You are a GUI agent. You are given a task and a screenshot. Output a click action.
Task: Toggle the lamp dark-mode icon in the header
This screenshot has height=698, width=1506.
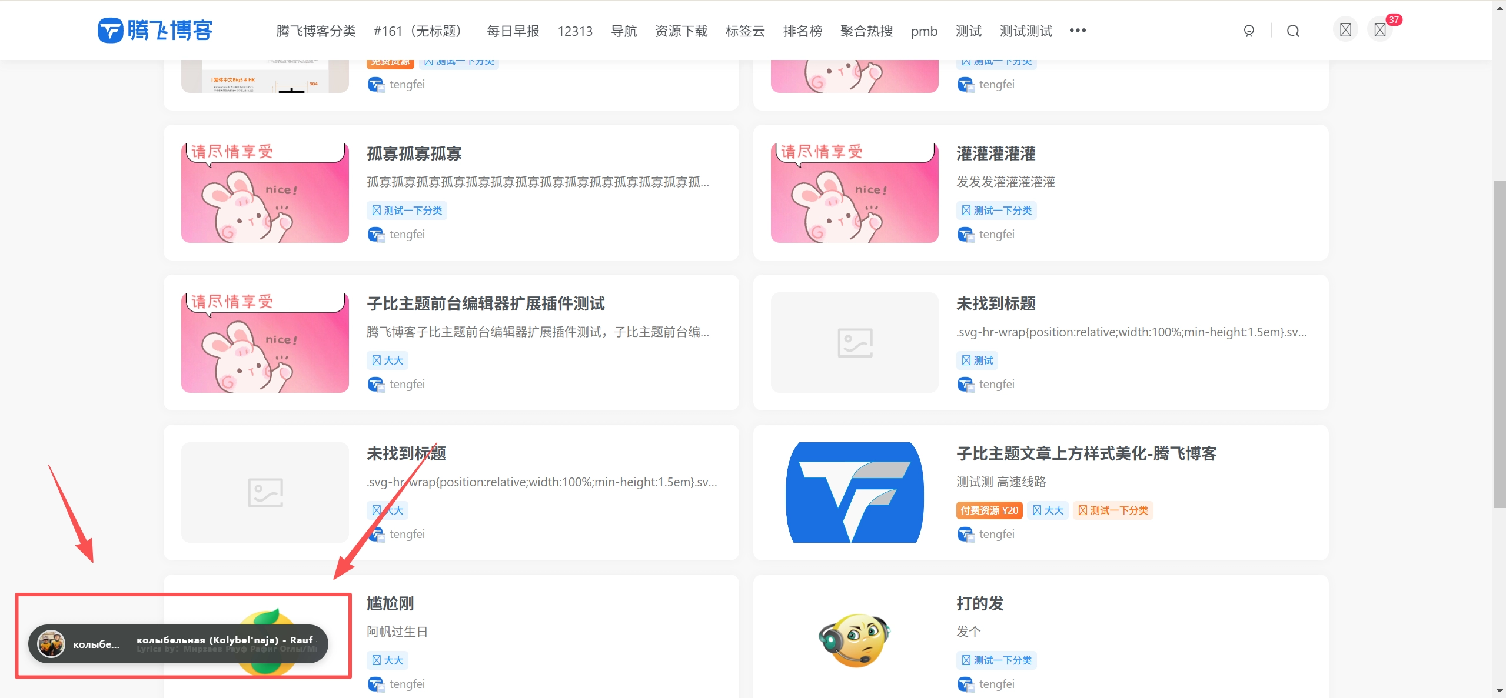tap(1249, 31)
